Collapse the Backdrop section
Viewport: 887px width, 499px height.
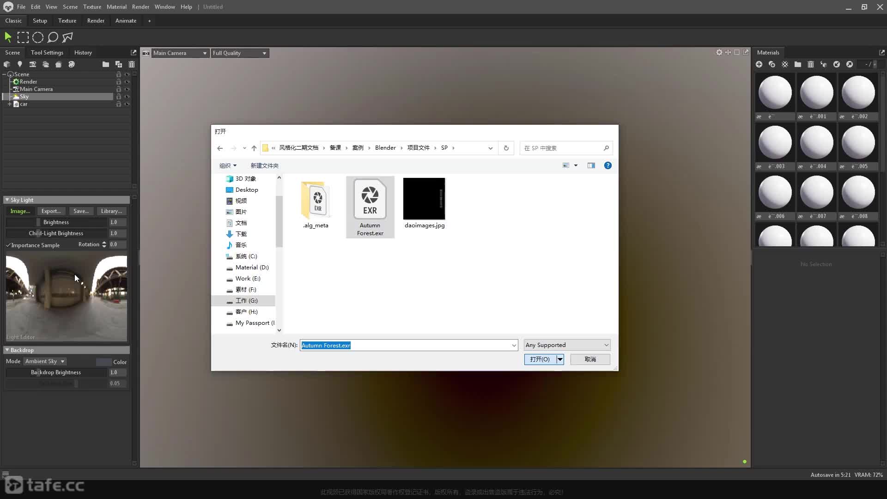click(x=7, y=350)
